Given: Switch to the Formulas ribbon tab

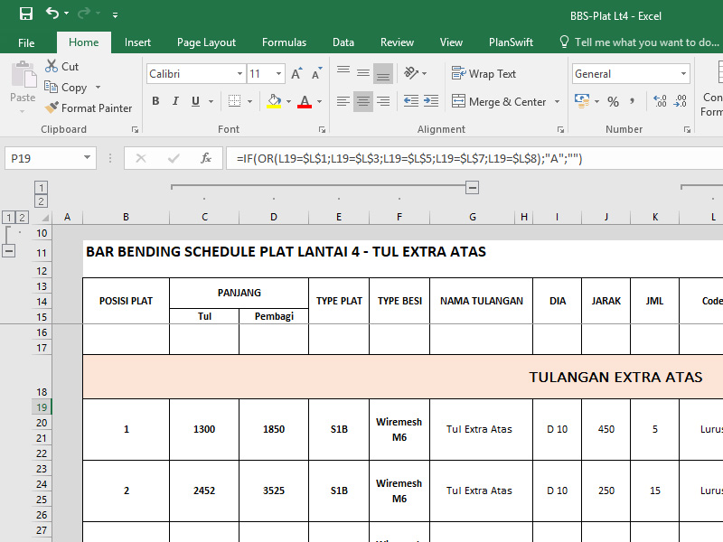Looking at the screenshot, I should pyautogui.click(x=284, y=42).
